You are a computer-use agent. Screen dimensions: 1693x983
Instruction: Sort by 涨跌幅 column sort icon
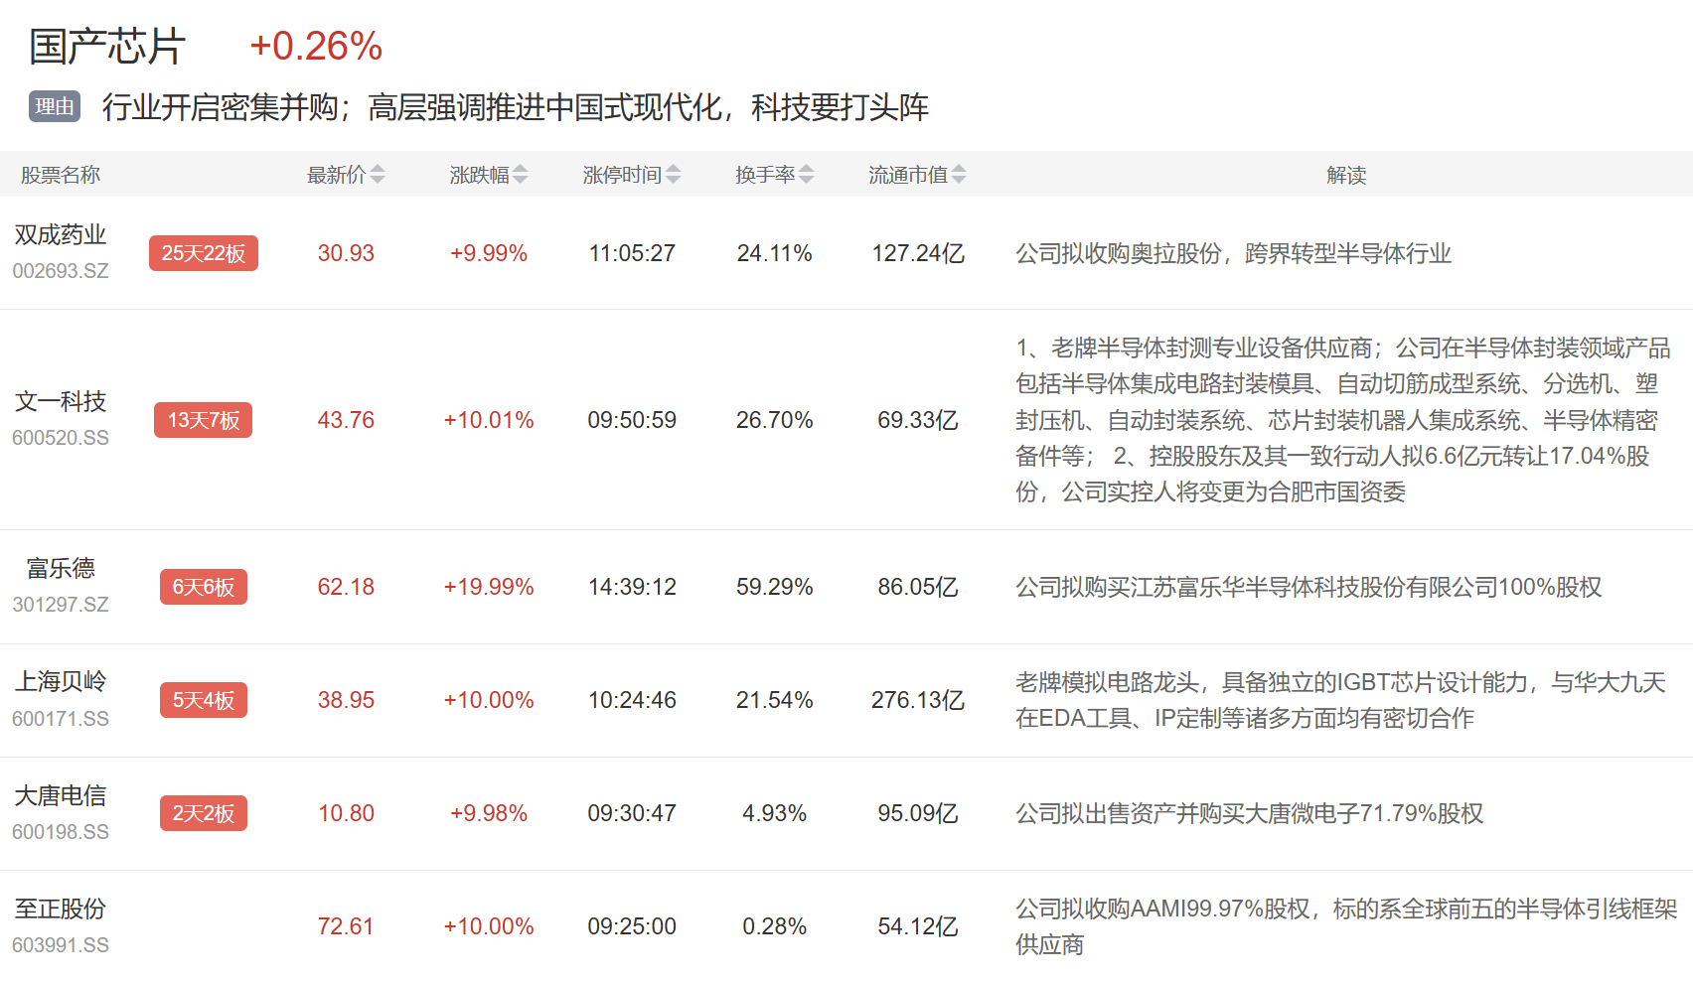coord(521,175)
